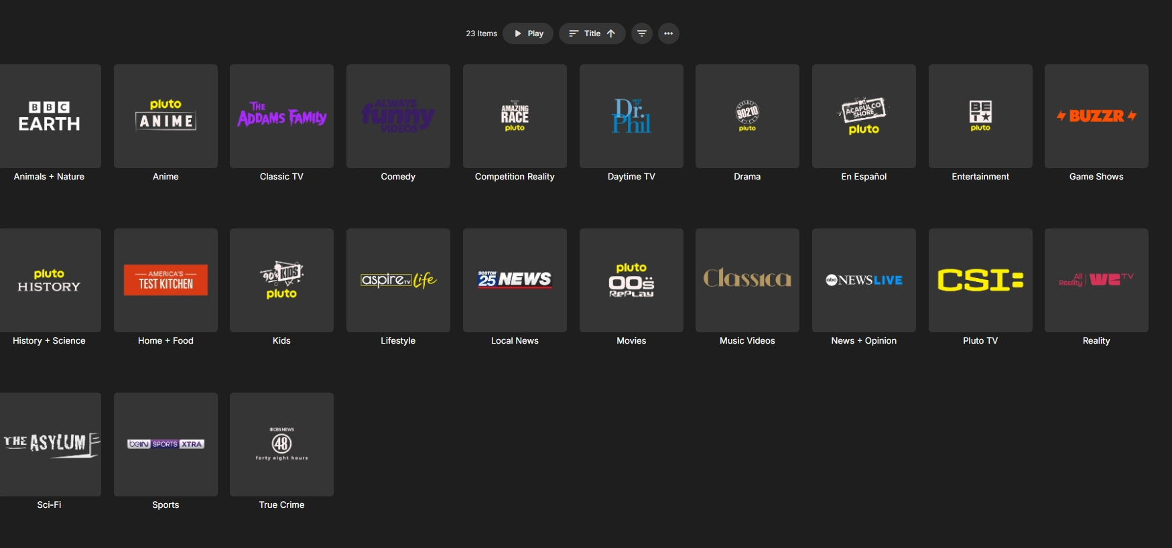This screenshot has height=548, width=1172.
Task: Open the more options ellipsis menu
Action: click(669, 33)
